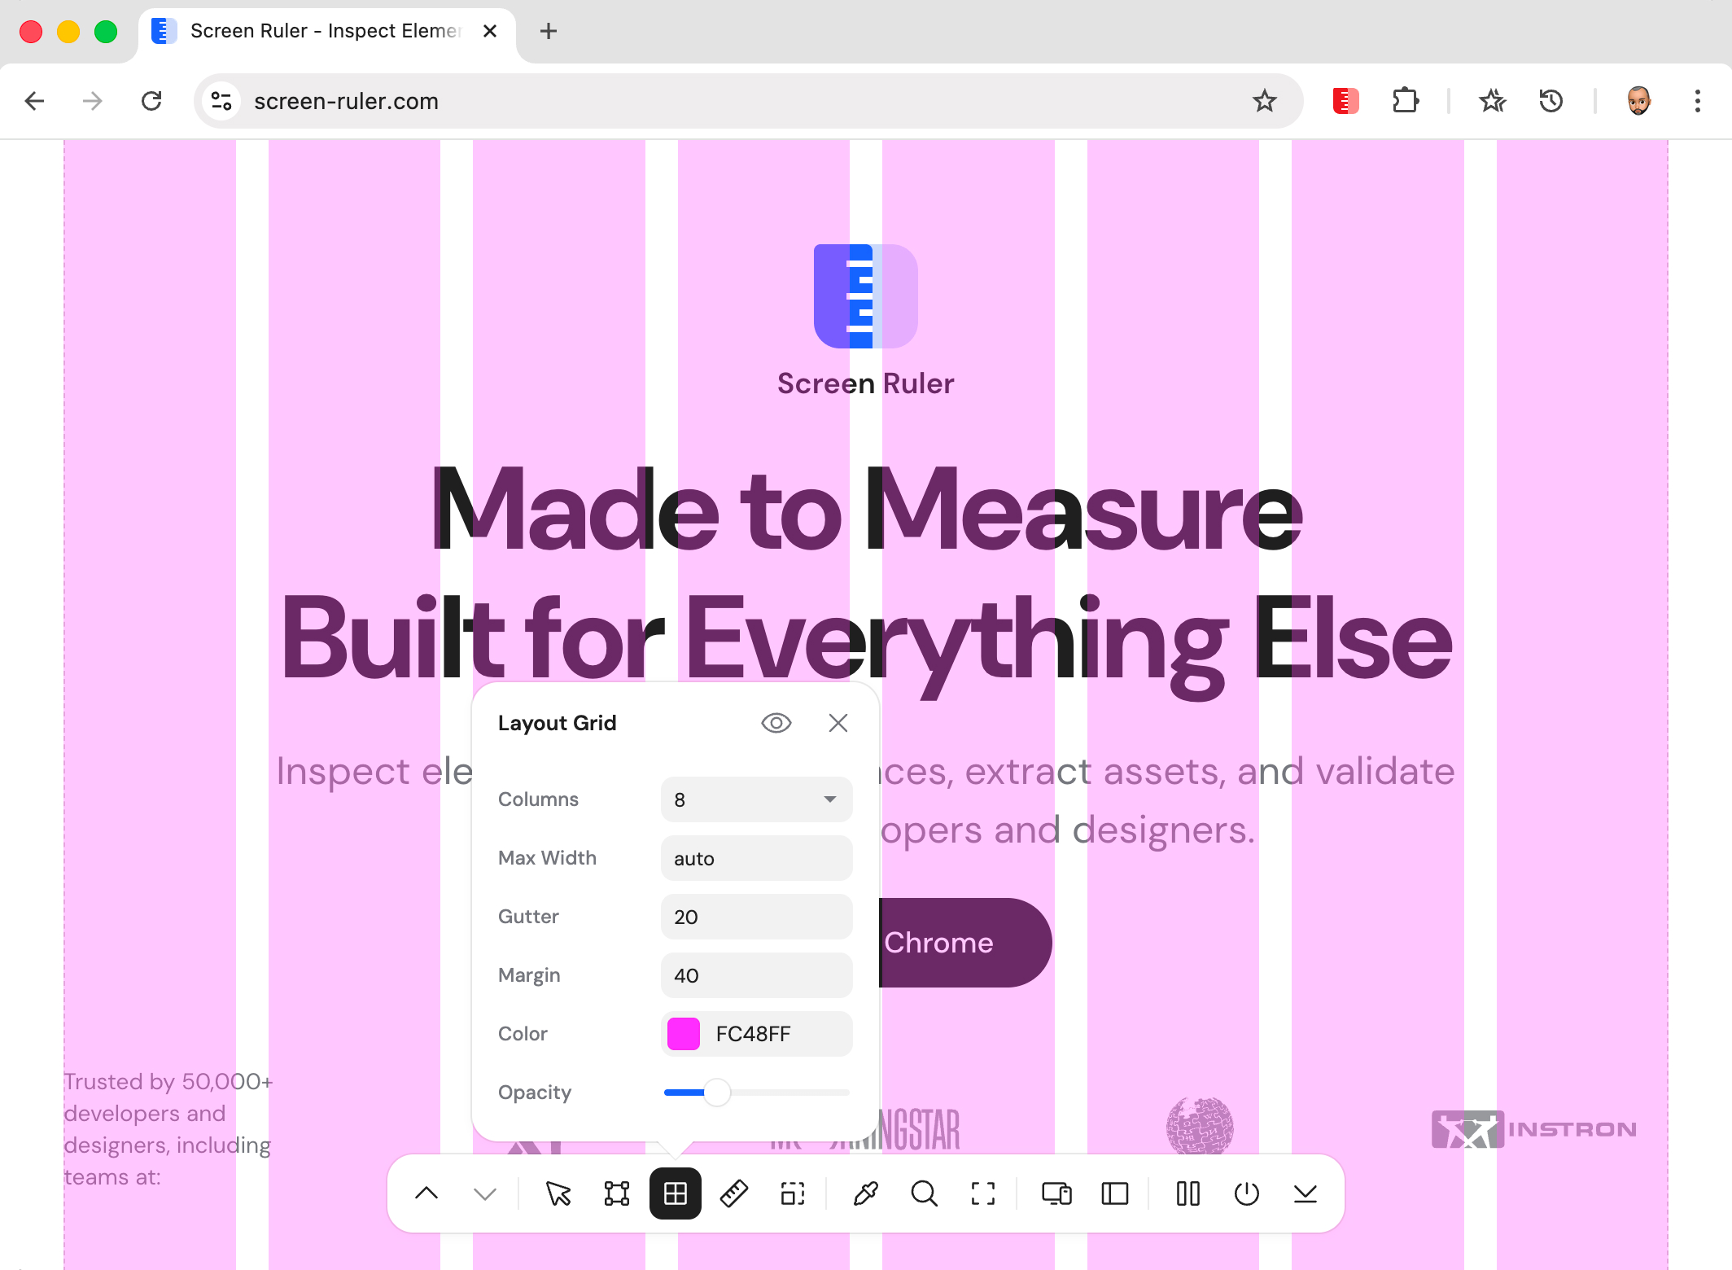Toggle the sidebar panel icon

(1115, 1193)
